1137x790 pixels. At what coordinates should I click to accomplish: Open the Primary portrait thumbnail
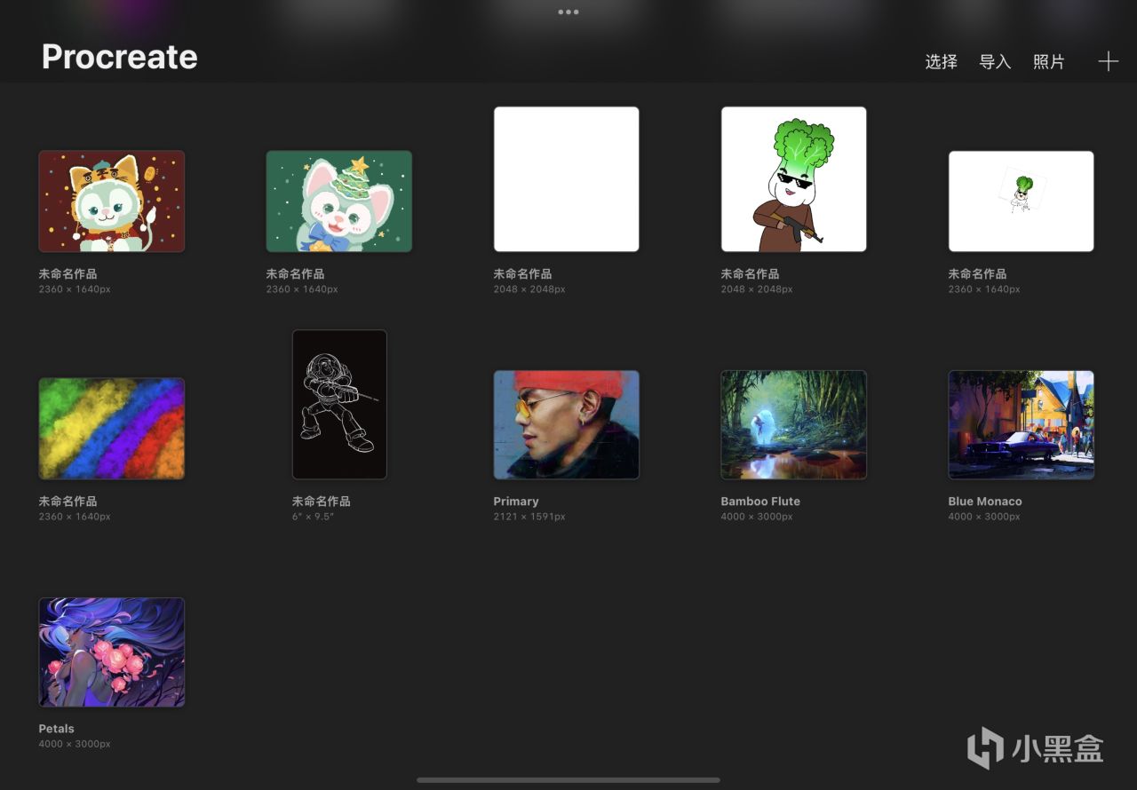coord(567,425)
